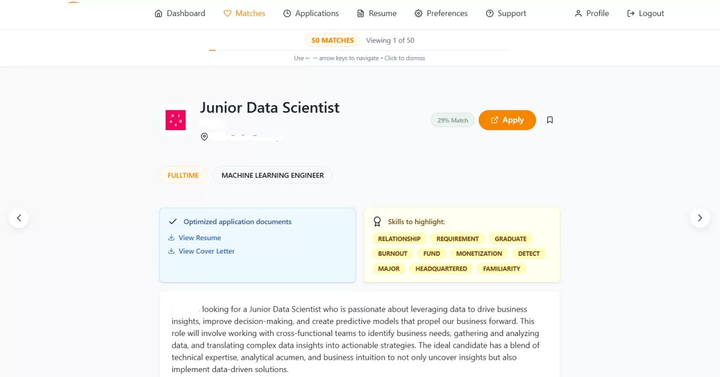
Task: Bookmark this job with the save icon
Action: (x=550, y=120)
